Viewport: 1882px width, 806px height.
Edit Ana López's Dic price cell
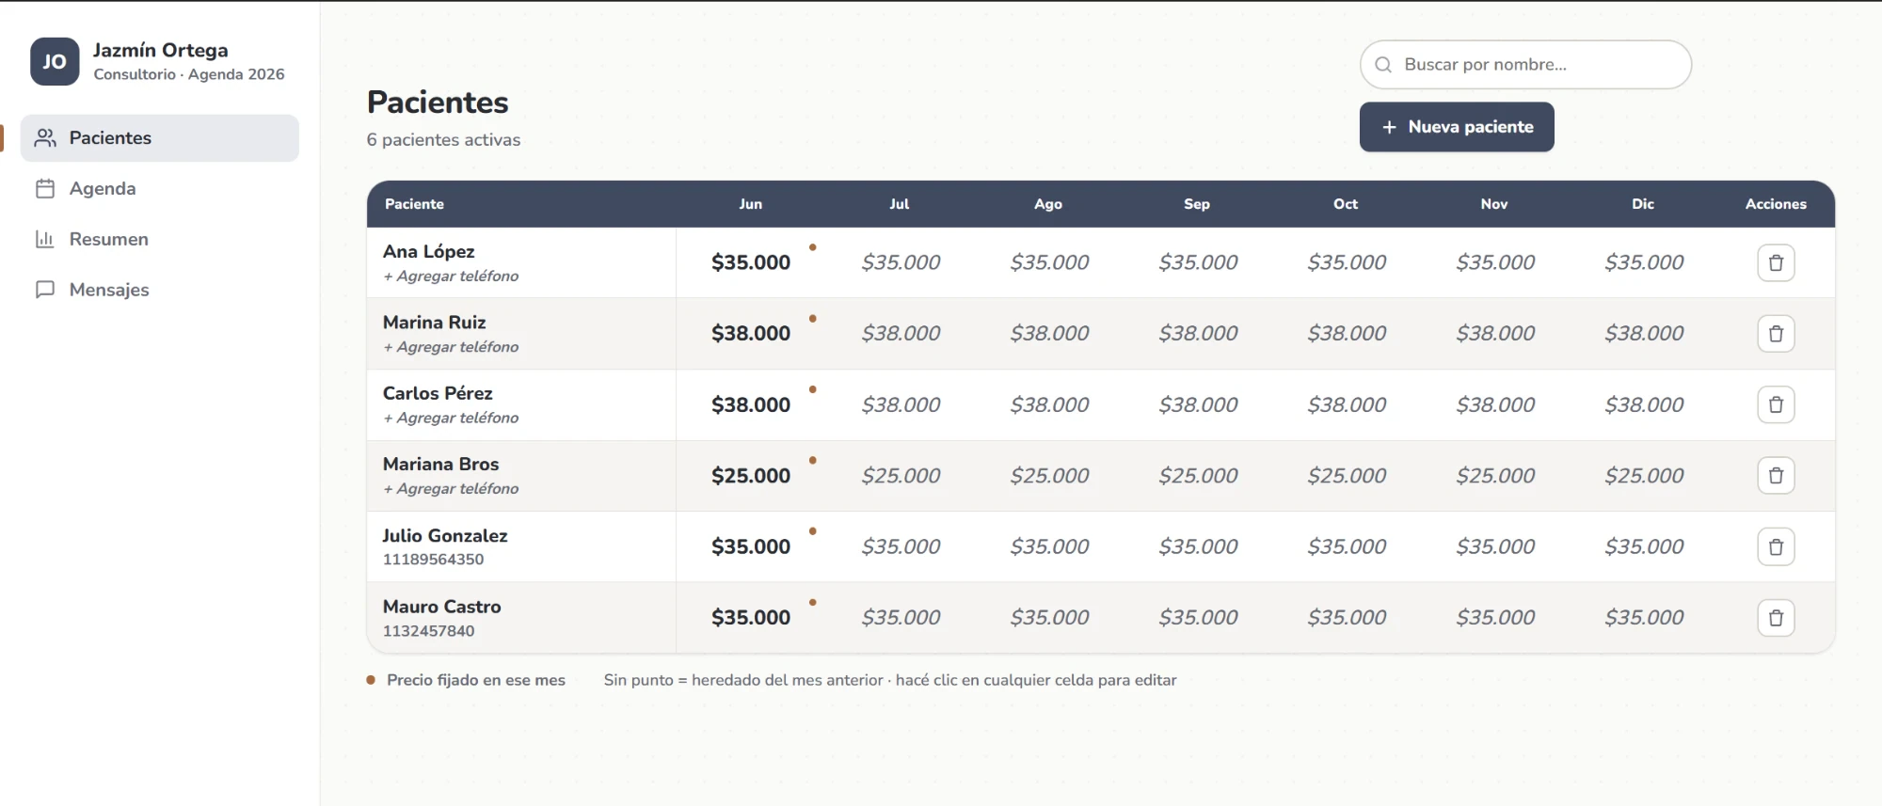click(x=1644, y=262)
